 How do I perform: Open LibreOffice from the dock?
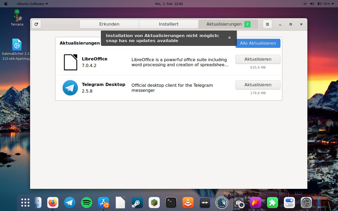pyautogui.click(x=120, y=203)
